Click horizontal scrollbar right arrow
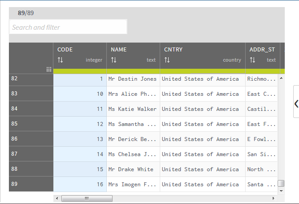The width and height of the screenshot is (299, 204). pos(274,199)
